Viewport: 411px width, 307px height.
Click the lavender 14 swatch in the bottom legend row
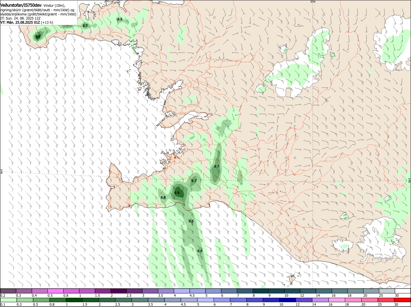320,300
